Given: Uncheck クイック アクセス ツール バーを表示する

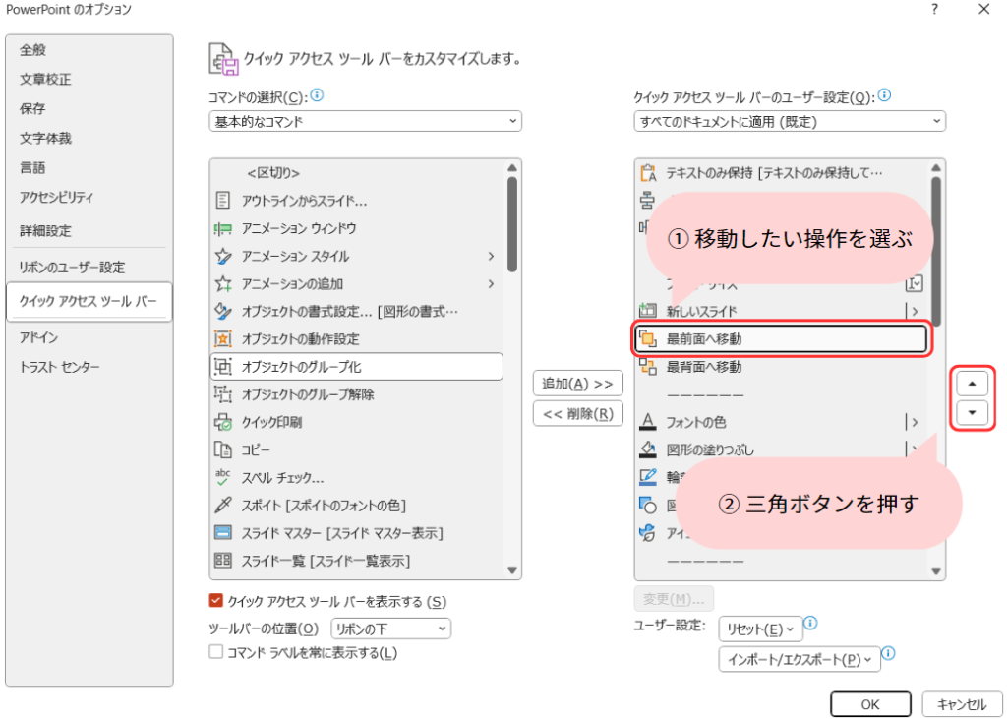Looking at the screenshot, I should (215, 601).
